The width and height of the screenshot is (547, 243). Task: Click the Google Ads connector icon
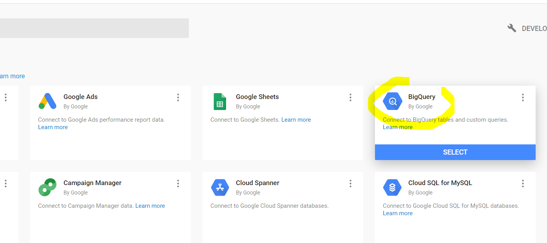click(x=47, y=101)
